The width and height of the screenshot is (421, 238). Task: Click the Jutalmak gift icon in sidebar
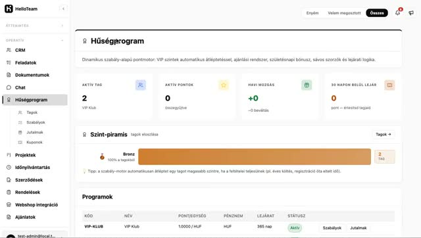[20, 132]
